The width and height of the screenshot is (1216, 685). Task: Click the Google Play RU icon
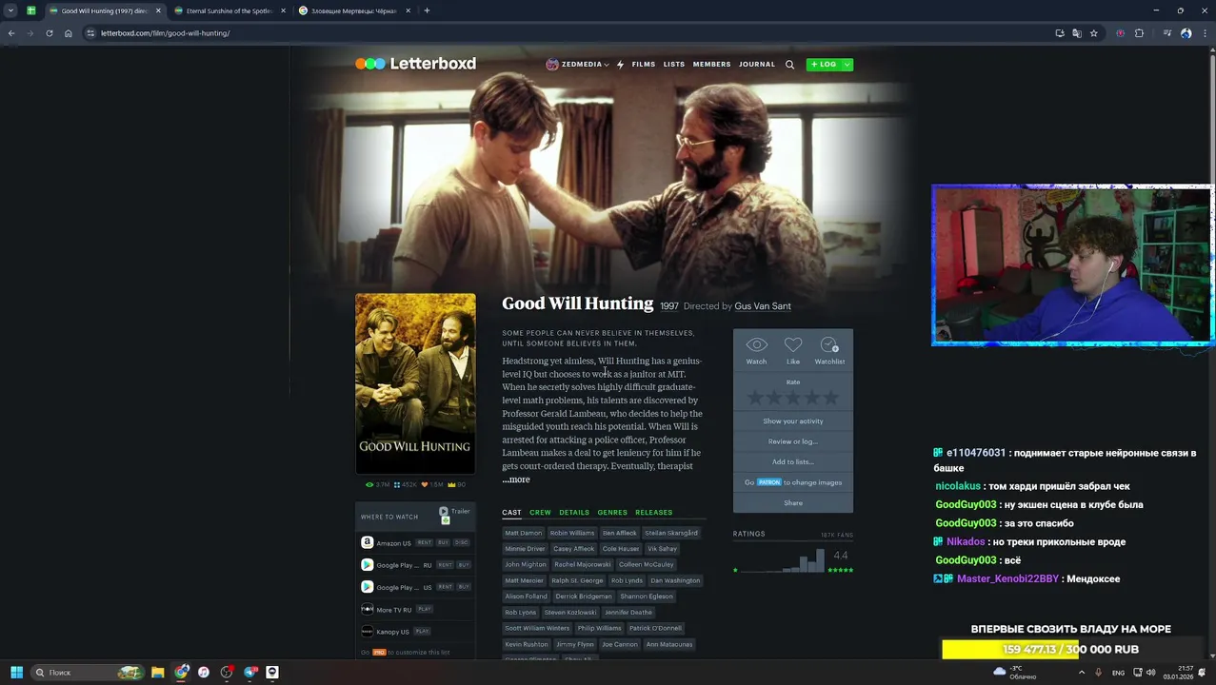[367, 565]
